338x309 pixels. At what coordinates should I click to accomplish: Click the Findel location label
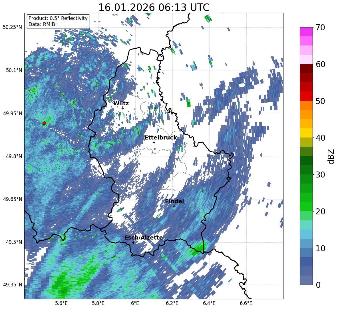point(174,201)
